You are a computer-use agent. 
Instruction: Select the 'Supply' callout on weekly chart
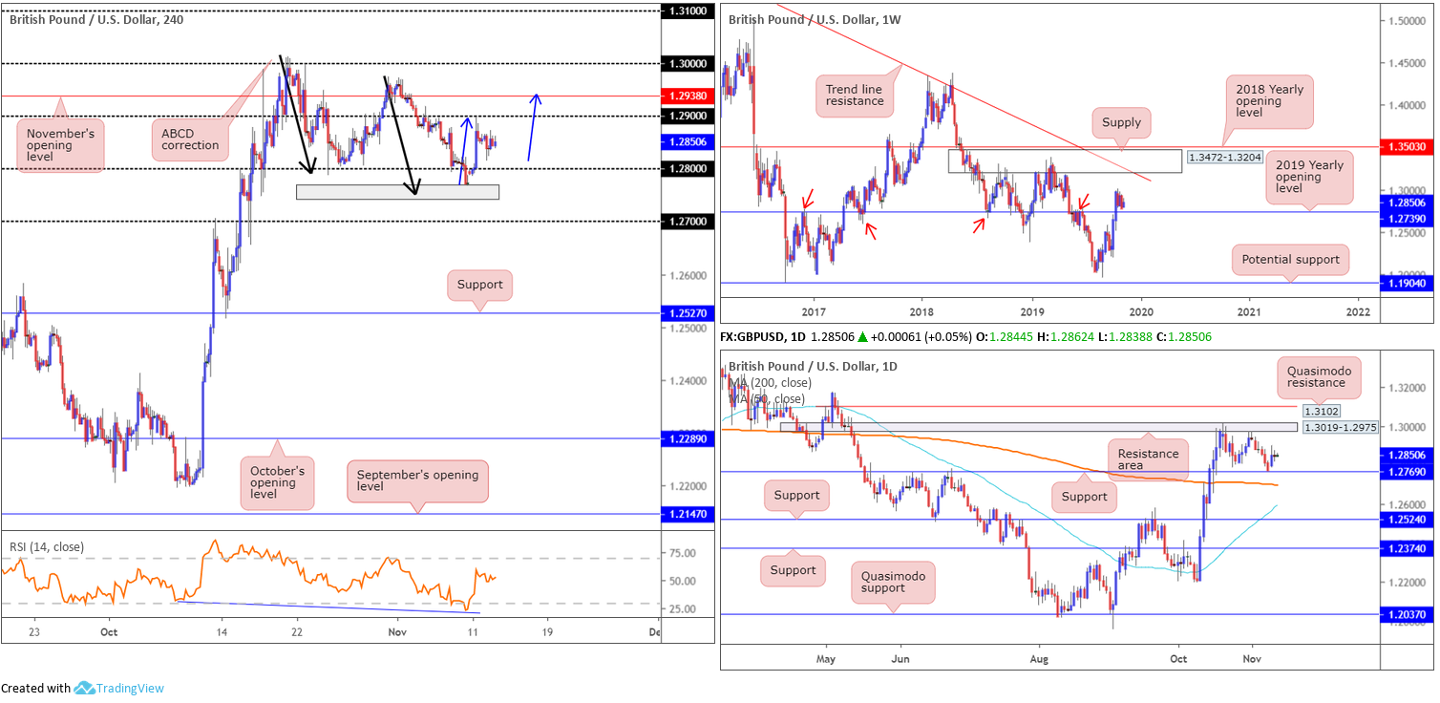tap(1121, 122)
